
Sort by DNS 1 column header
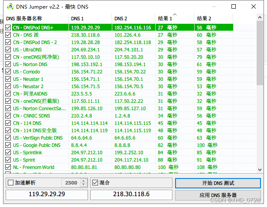click(x=90, y=18)
